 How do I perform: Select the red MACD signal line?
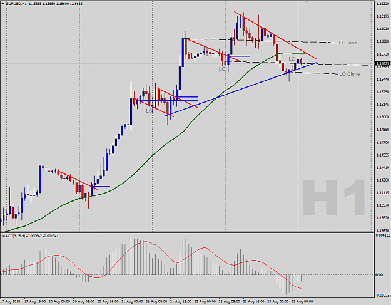(x=150, y=244)
